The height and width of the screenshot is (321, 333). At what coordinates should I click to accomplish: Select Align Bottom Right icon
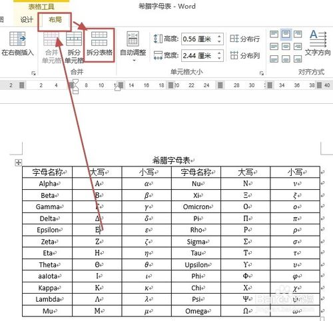[298, 59]
